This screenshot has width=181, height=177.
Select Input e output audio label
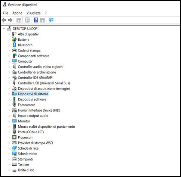click(33, 116)
